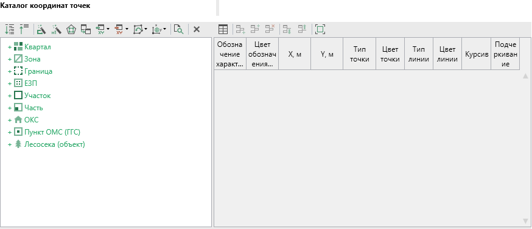Expand the Участок tree node
The width and height of the screenshot is (532, 229).
coord(10,96)
